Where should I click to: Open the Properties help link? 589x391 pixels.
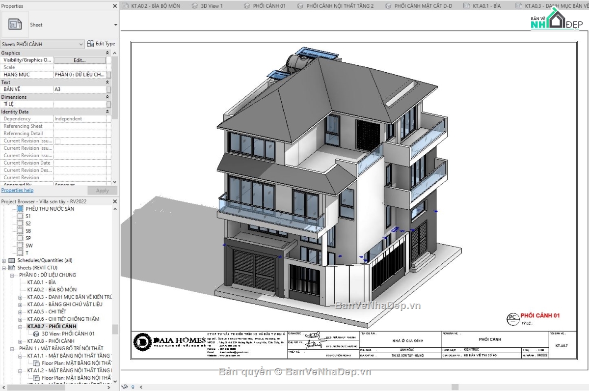tap(17, 190)
